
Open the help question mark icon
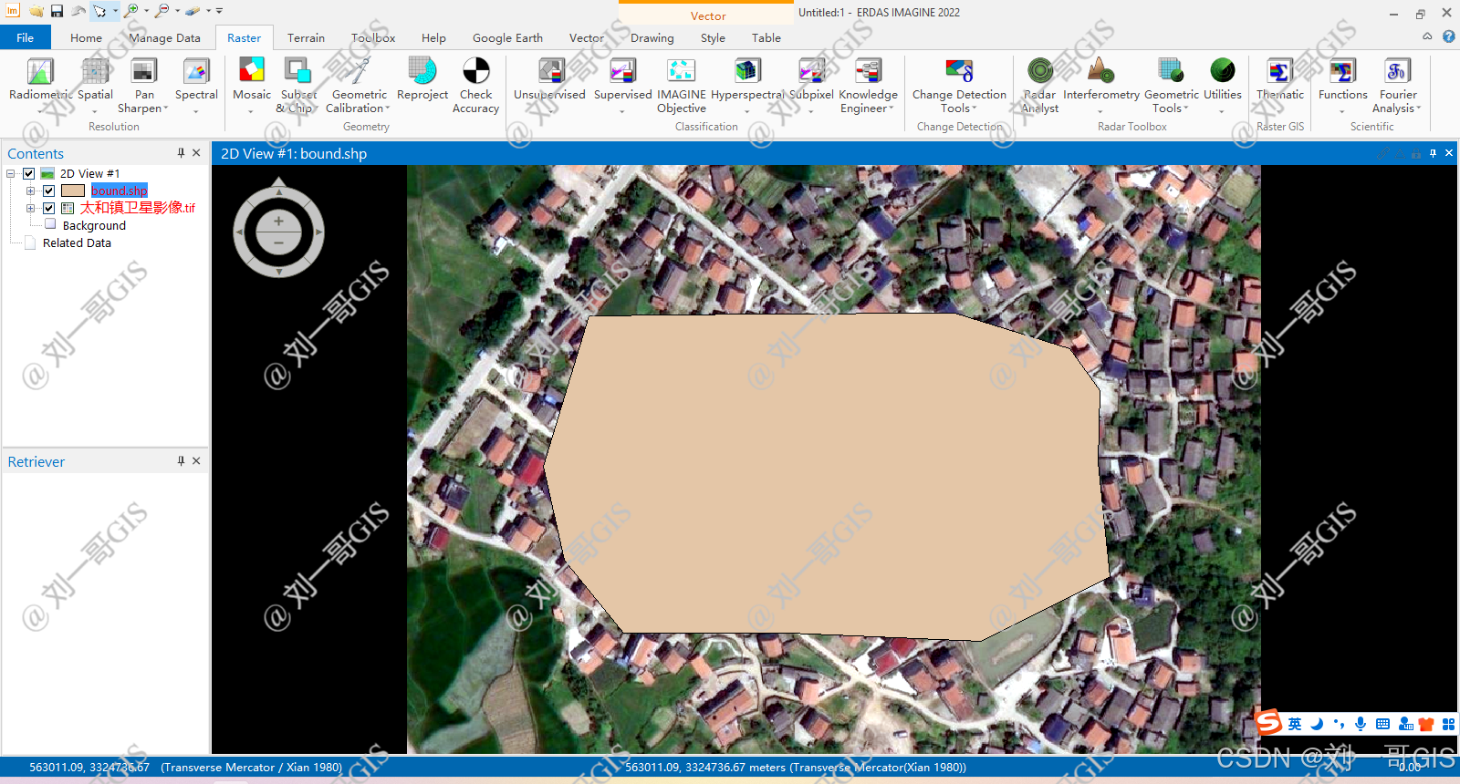point(1448,36)
